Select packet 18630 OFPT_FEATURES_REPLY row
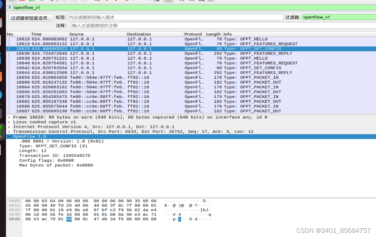 point(105,53)
